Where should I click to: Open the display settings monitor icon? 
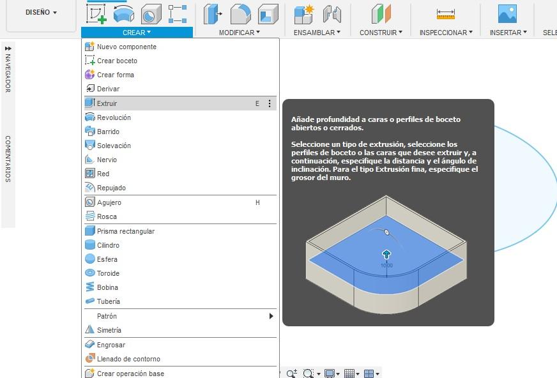pos(330,374)
